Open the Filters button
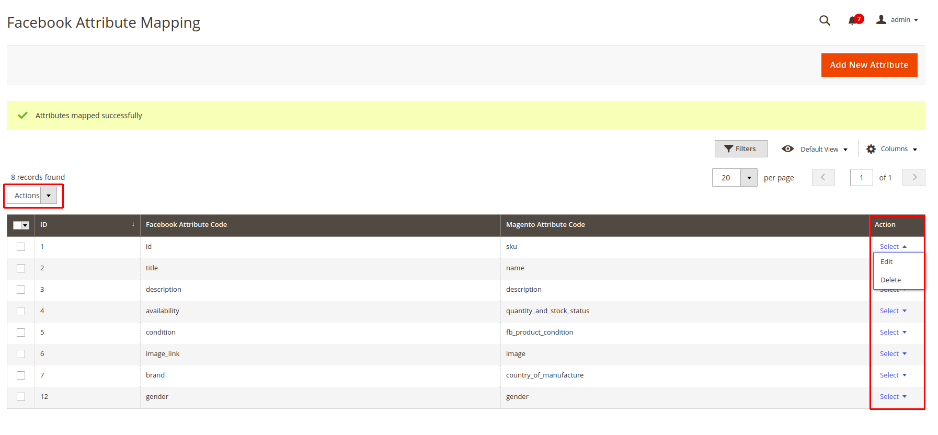This screenshot has height=435, width=938. pos(741,149)
